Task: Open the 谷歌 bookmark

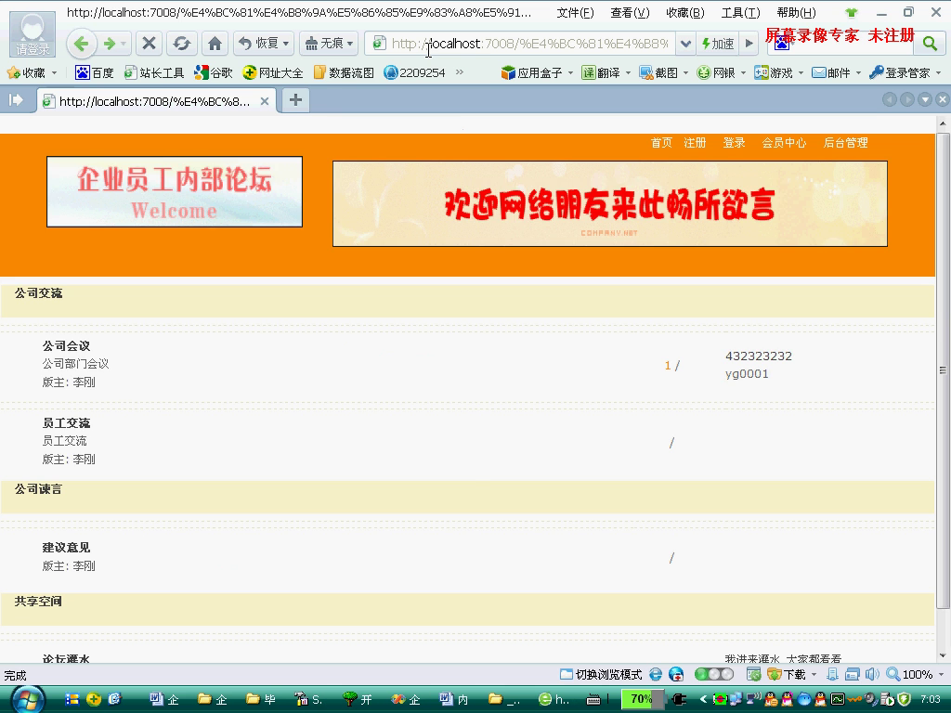Action: [x=214, y=72]
